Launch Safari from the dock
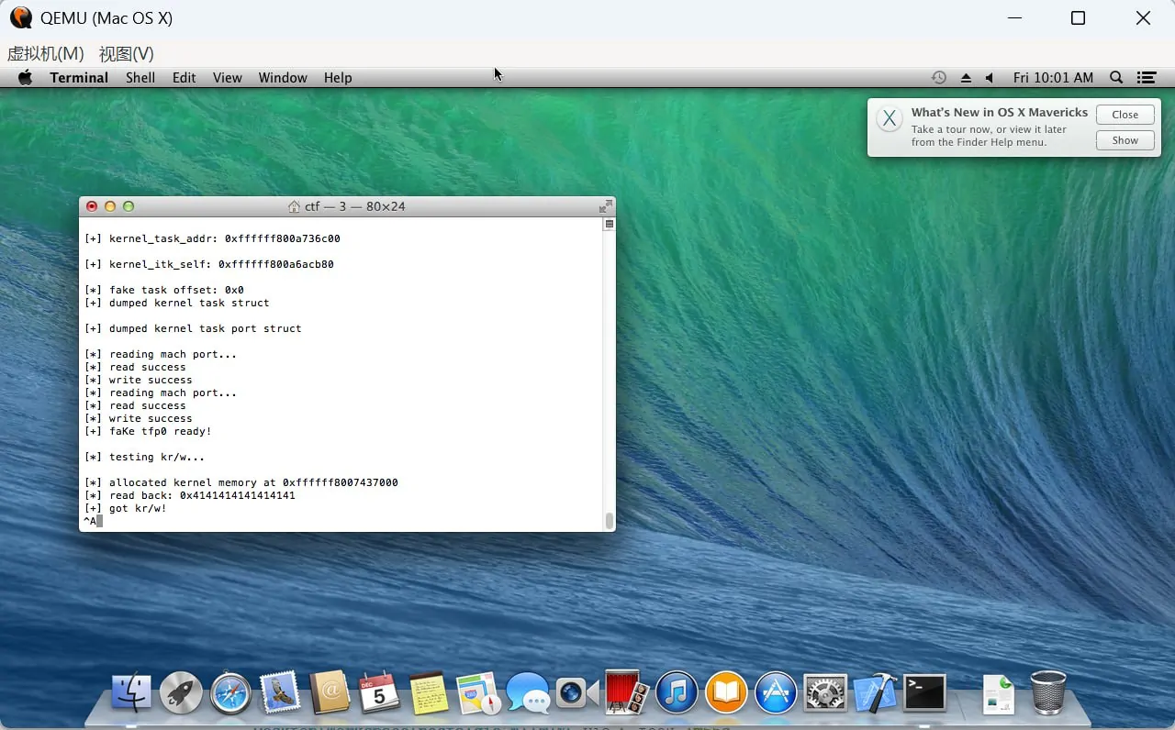Image resolution: width=1175 pixels, height=730 pixels. click(x=230, y=692)
